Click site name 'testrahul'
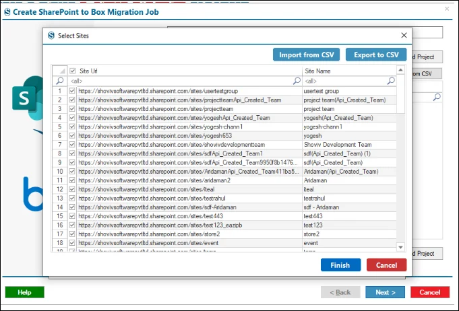Screen dimensions: 459x311 314,198
